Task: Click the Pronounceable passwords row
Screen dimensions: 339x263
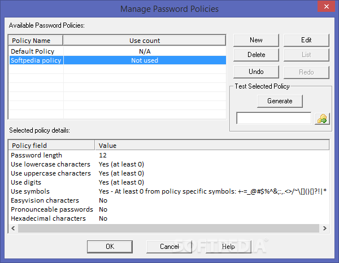Action: [x=169, y=209]
